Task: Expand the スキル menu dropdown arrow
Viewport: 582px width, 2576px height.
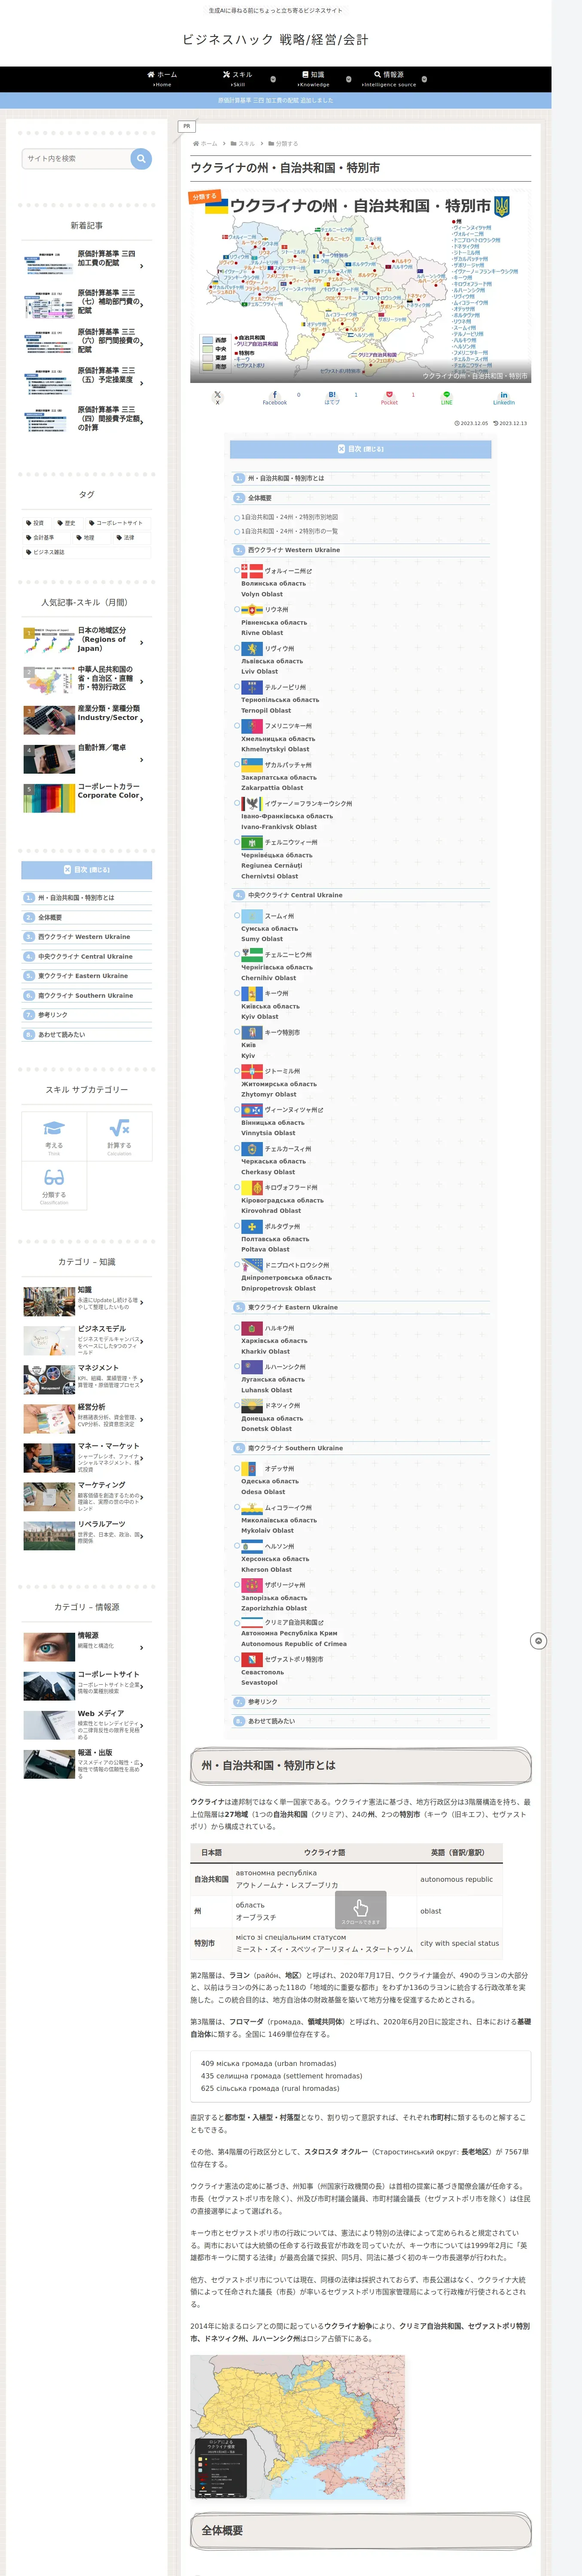Action: point(273,79)
